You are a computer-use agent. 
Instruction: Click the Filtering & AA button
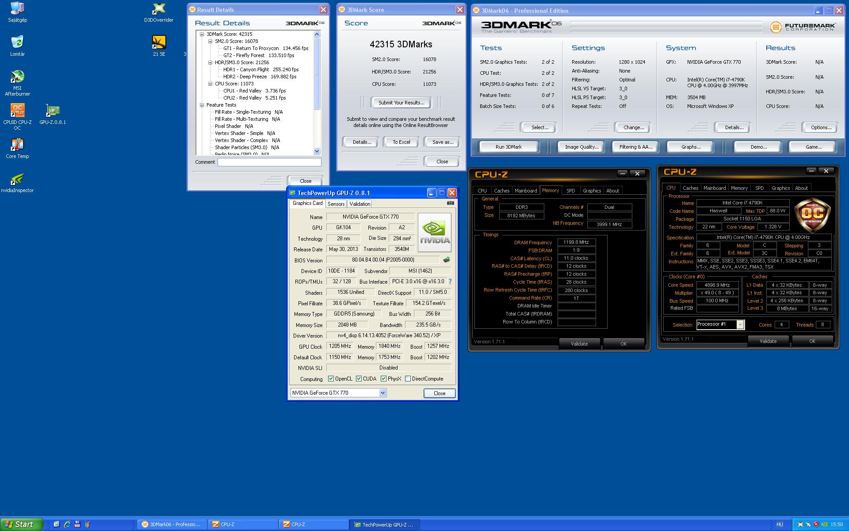click(x=635, y=147)
